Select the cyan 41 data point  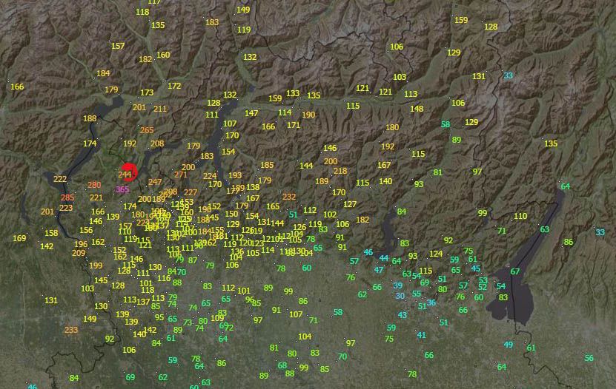tap(422, 335)
